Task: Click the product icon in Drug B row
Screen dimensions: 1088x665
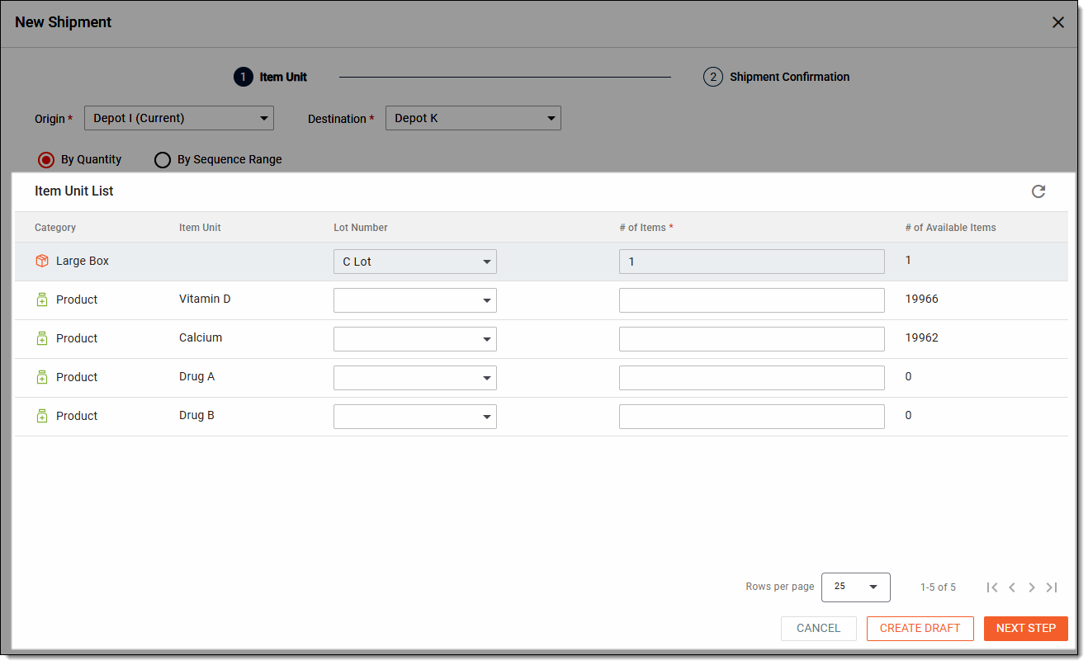Action: point(42,416)
